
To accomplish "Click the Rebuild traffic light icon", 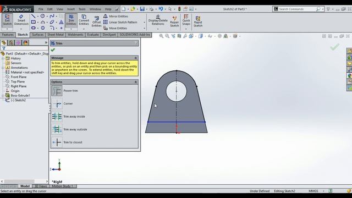I will tap(179, 9).
